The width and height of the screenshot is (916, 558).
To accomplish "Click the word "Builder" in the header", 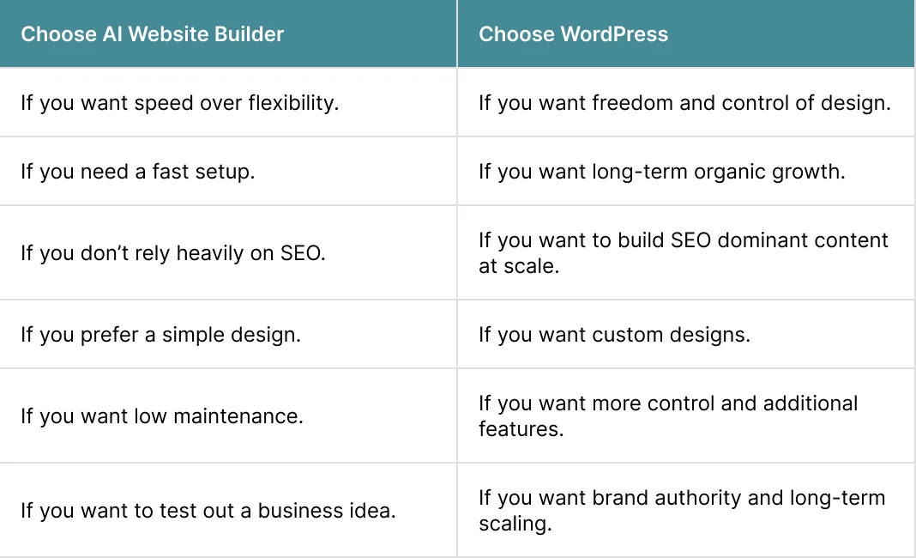I will coord(250,34).
